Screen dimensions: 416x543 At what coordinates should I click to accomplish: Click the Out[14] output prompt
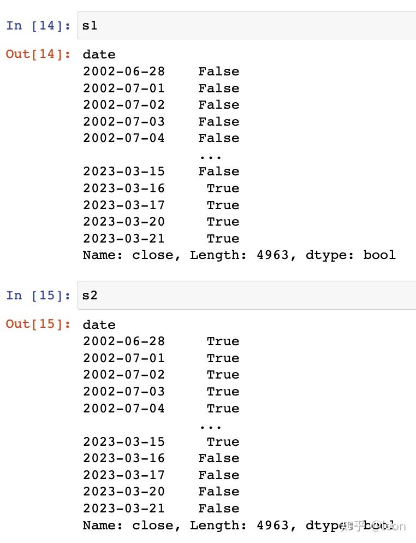(x=38, y=54)
